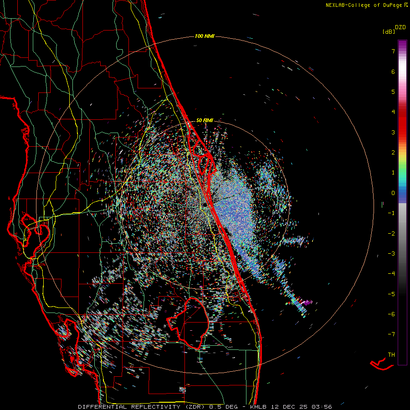The image size is (410, 410).
Task: Click the color scale value 3
Action: [393, 132]
